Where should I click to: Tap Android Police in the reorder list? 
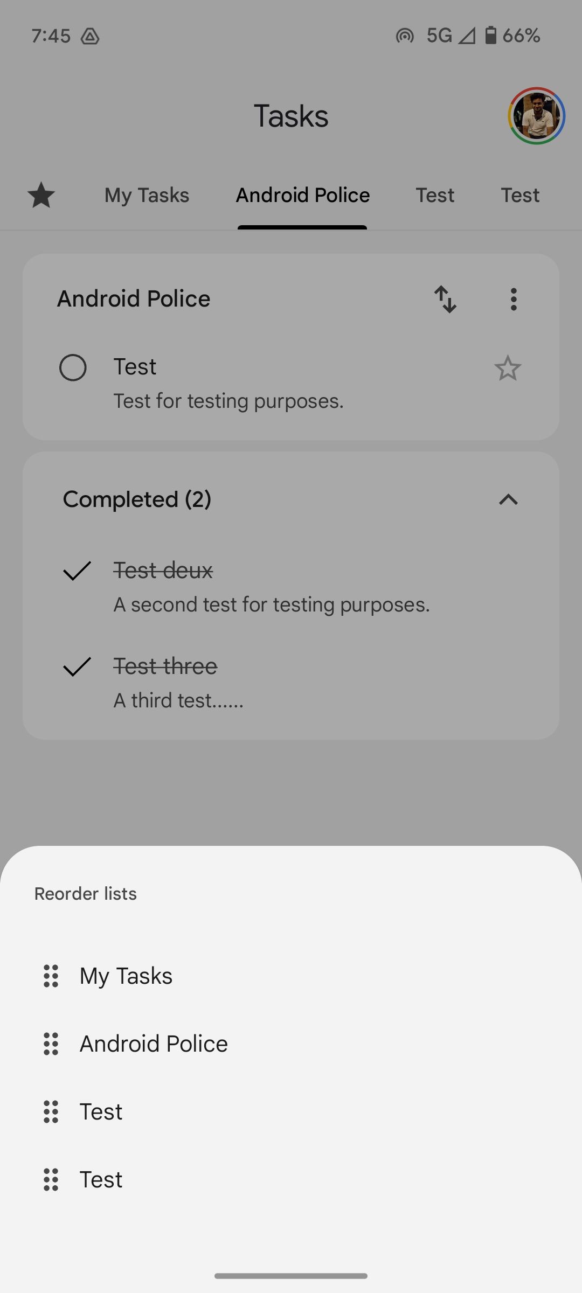click(154, 1044)
